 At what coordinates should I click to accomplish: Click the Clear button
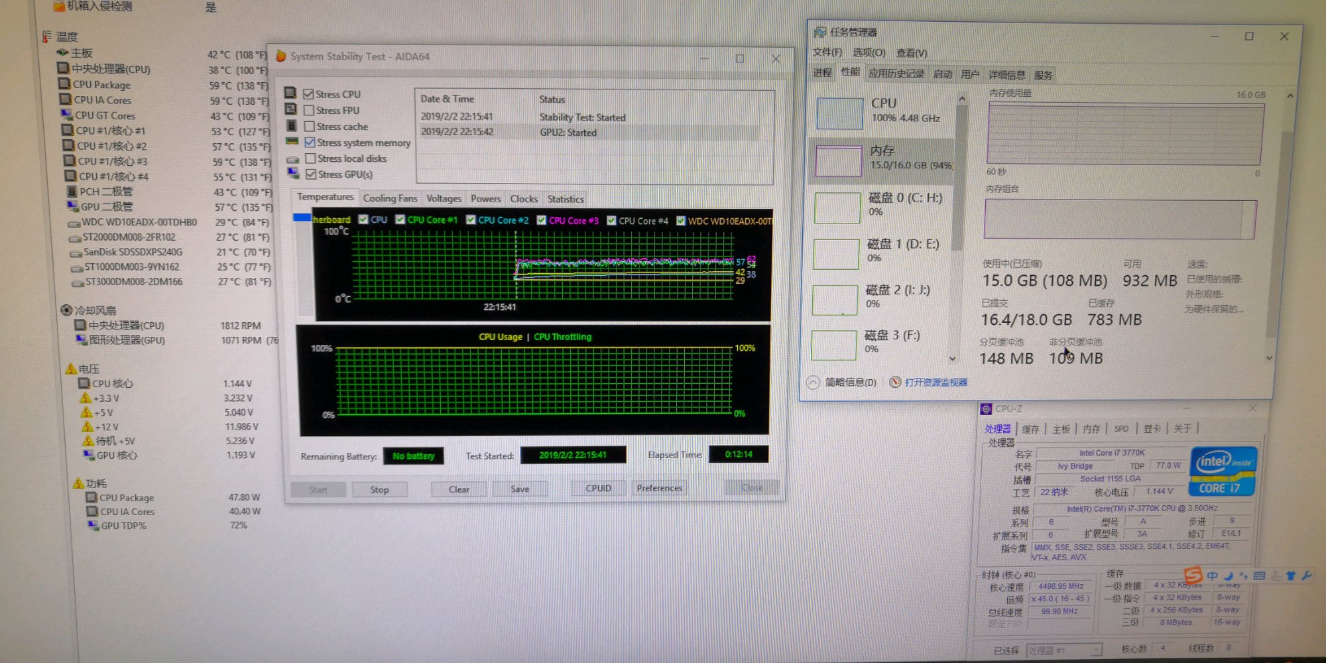click(459, 489)
